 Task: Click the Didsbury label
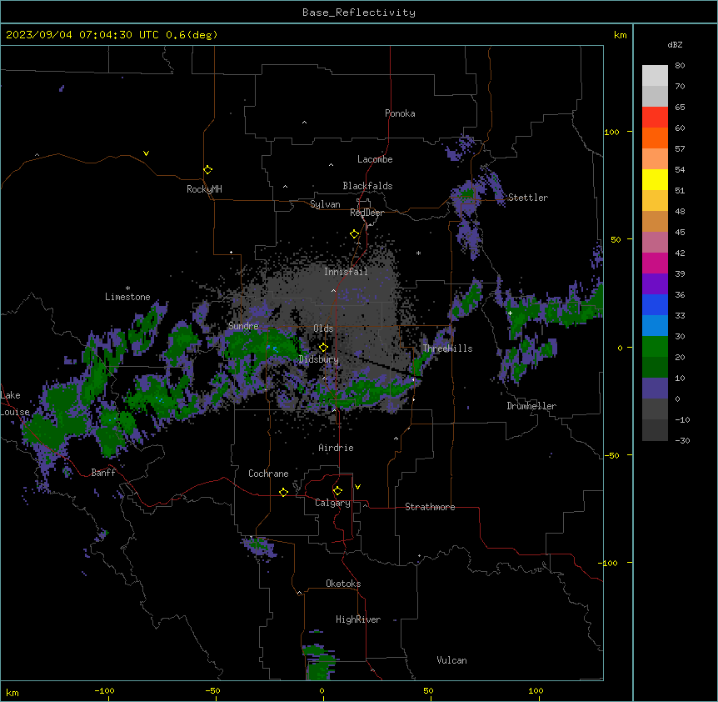[x=319, y=359]
